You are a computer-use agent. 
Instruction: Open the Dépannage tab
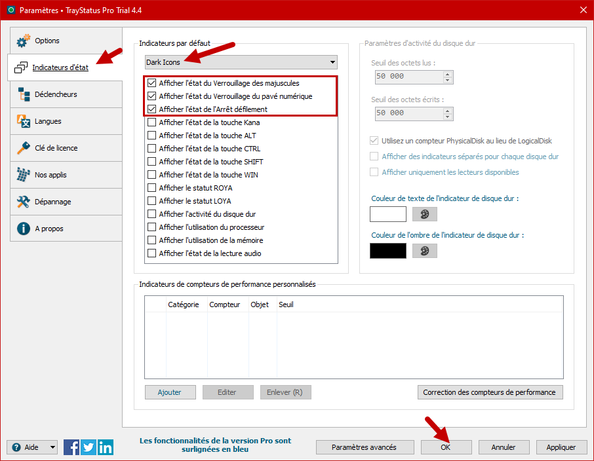[x=66, y=202]
